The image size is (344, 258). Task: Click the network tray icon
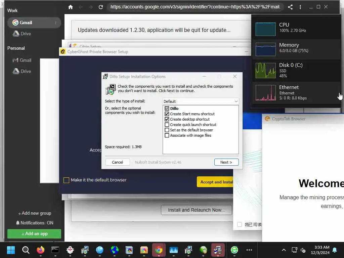click(x=294, y=250)
